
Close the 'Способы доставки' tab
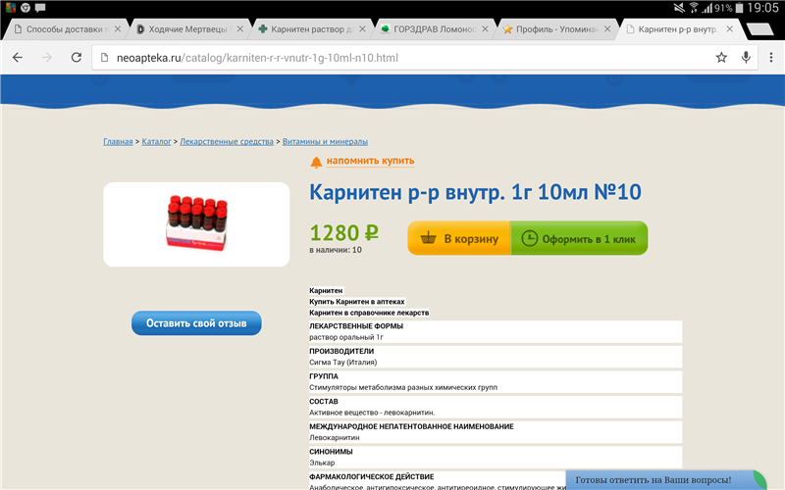[118, 29]
